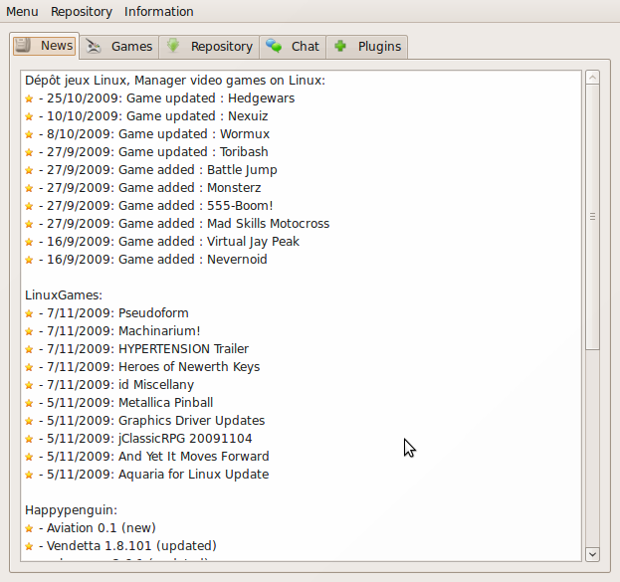Click 'Game added : Virtual Jay Peak' text
The image size is (620, 582).
coord(209,242)
